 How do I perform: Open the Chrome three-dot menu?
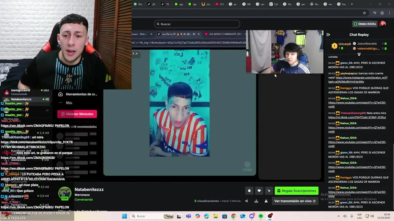390,13
